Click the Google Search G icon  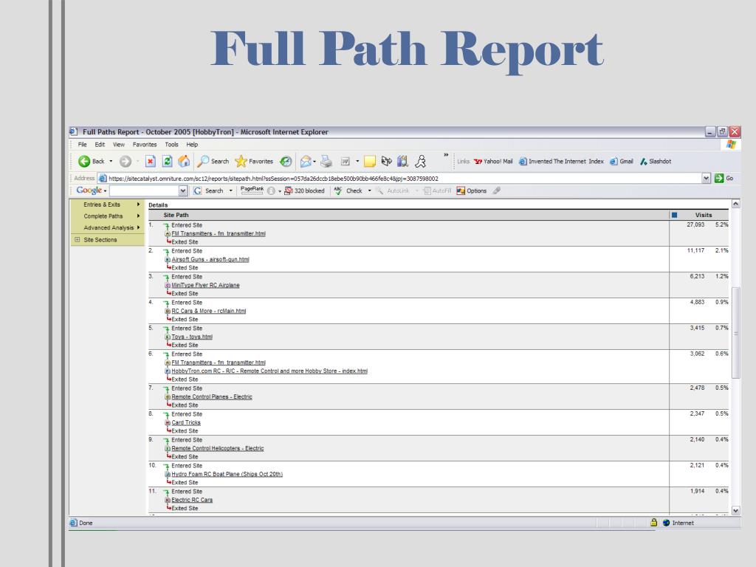point(197,191)
